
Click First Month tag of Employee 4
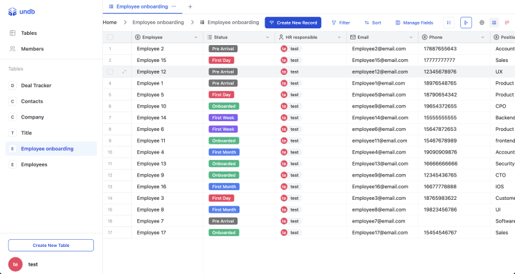click(224, 152)
